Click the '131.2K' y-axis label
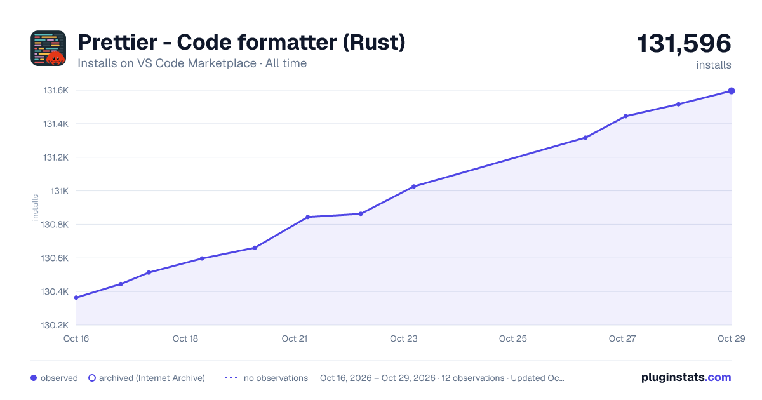Viewport: 762px width, 400px height. point(56,157)
